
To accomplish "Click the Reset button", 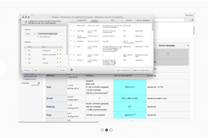I will point(36,70).
